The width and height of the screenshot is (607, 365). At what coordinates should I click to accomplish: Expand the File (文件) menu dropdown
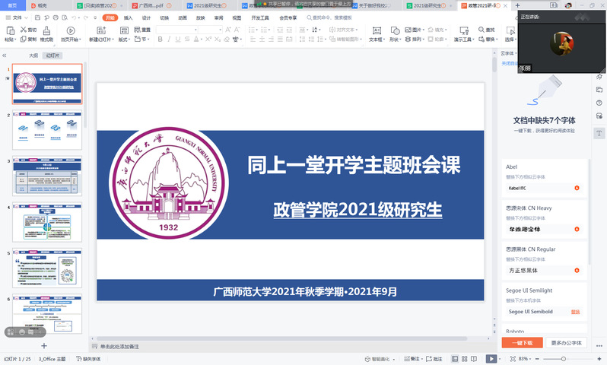[x=27, y=17]
